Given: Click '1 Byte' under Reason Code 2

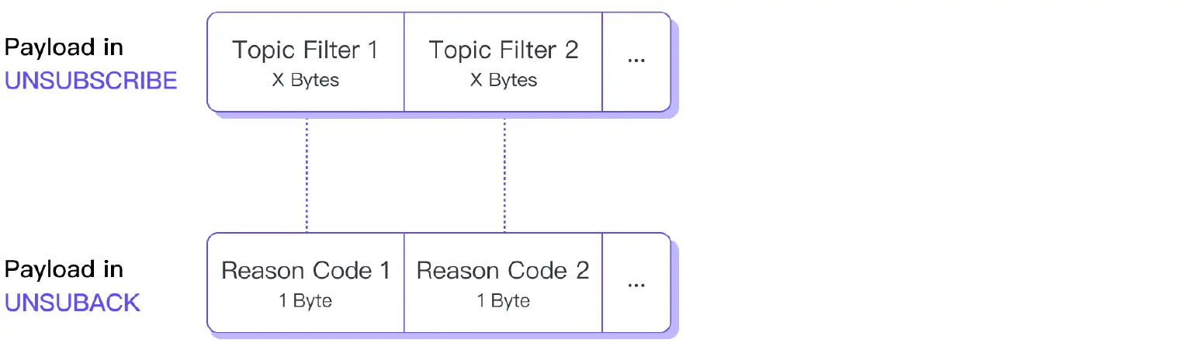Looking at the screenshot, I should [x=503, y=300].
